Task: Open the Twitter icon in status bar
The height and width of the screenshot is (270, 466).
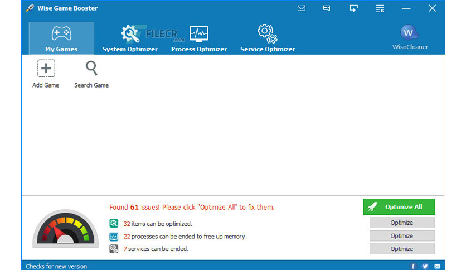Action: coord(425,266)
